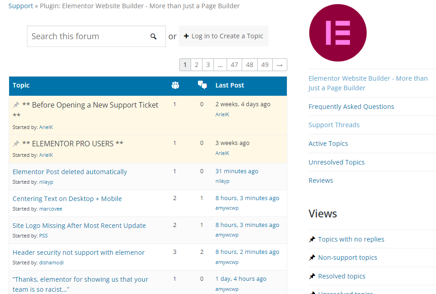Go to pagination page 48
This screenshot has width=436, height=294.
[x=250, y=65]
